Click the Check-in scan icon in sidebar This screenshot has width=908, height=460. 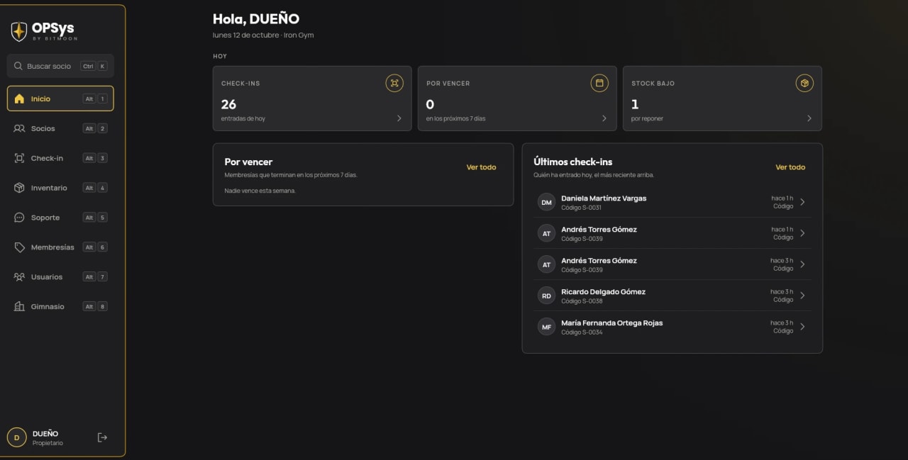tap(19, 158)
